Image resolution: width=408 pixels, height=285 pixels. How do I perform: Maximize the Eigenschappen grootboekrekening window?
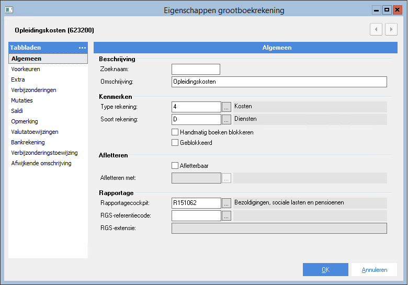coord(387,10)
